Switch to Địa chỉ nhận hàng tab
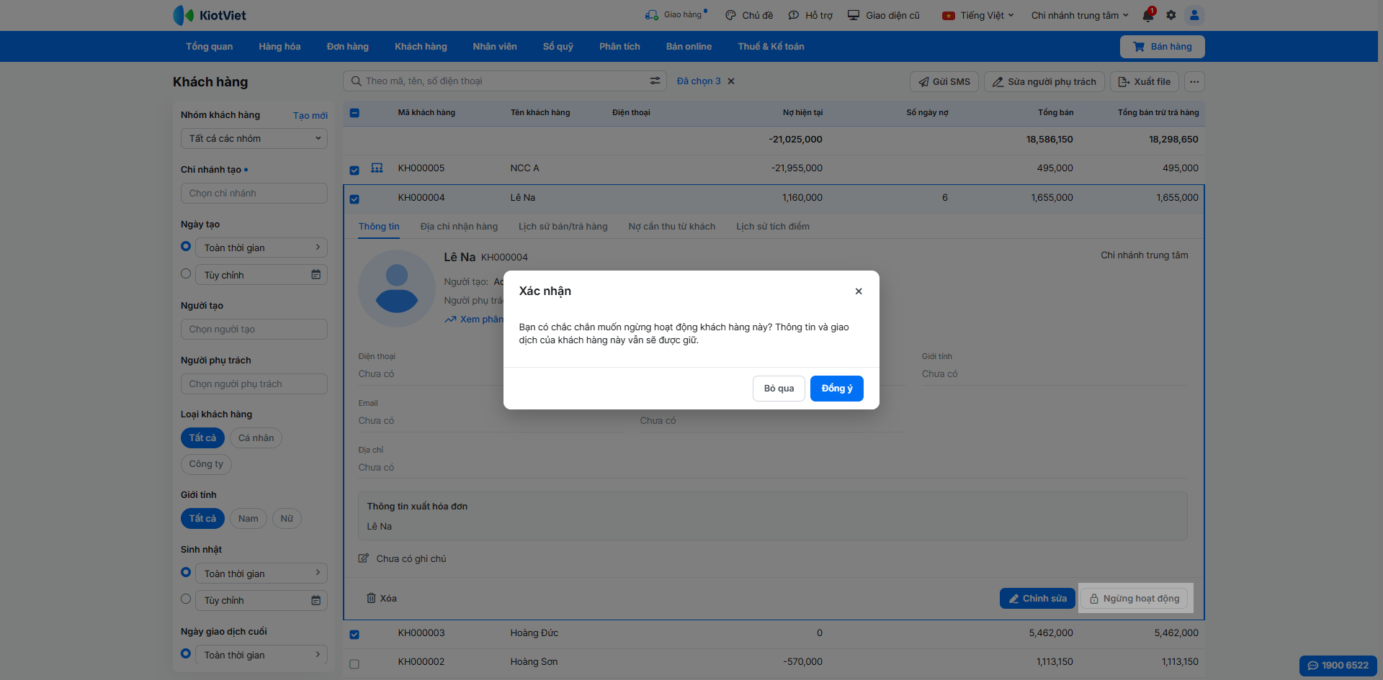Viewport: 1383px width, 680px height. tap(459, 227)
